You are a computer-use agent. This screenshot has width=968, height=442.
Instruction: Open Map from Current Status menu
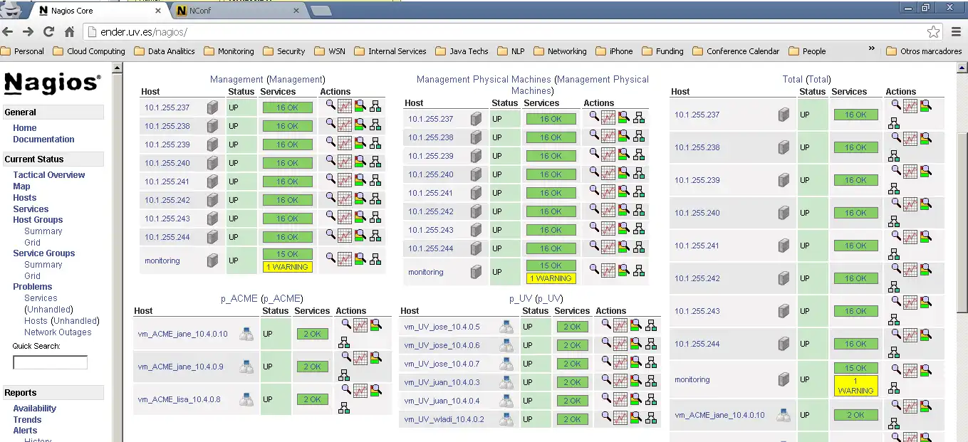click(21, 186)
